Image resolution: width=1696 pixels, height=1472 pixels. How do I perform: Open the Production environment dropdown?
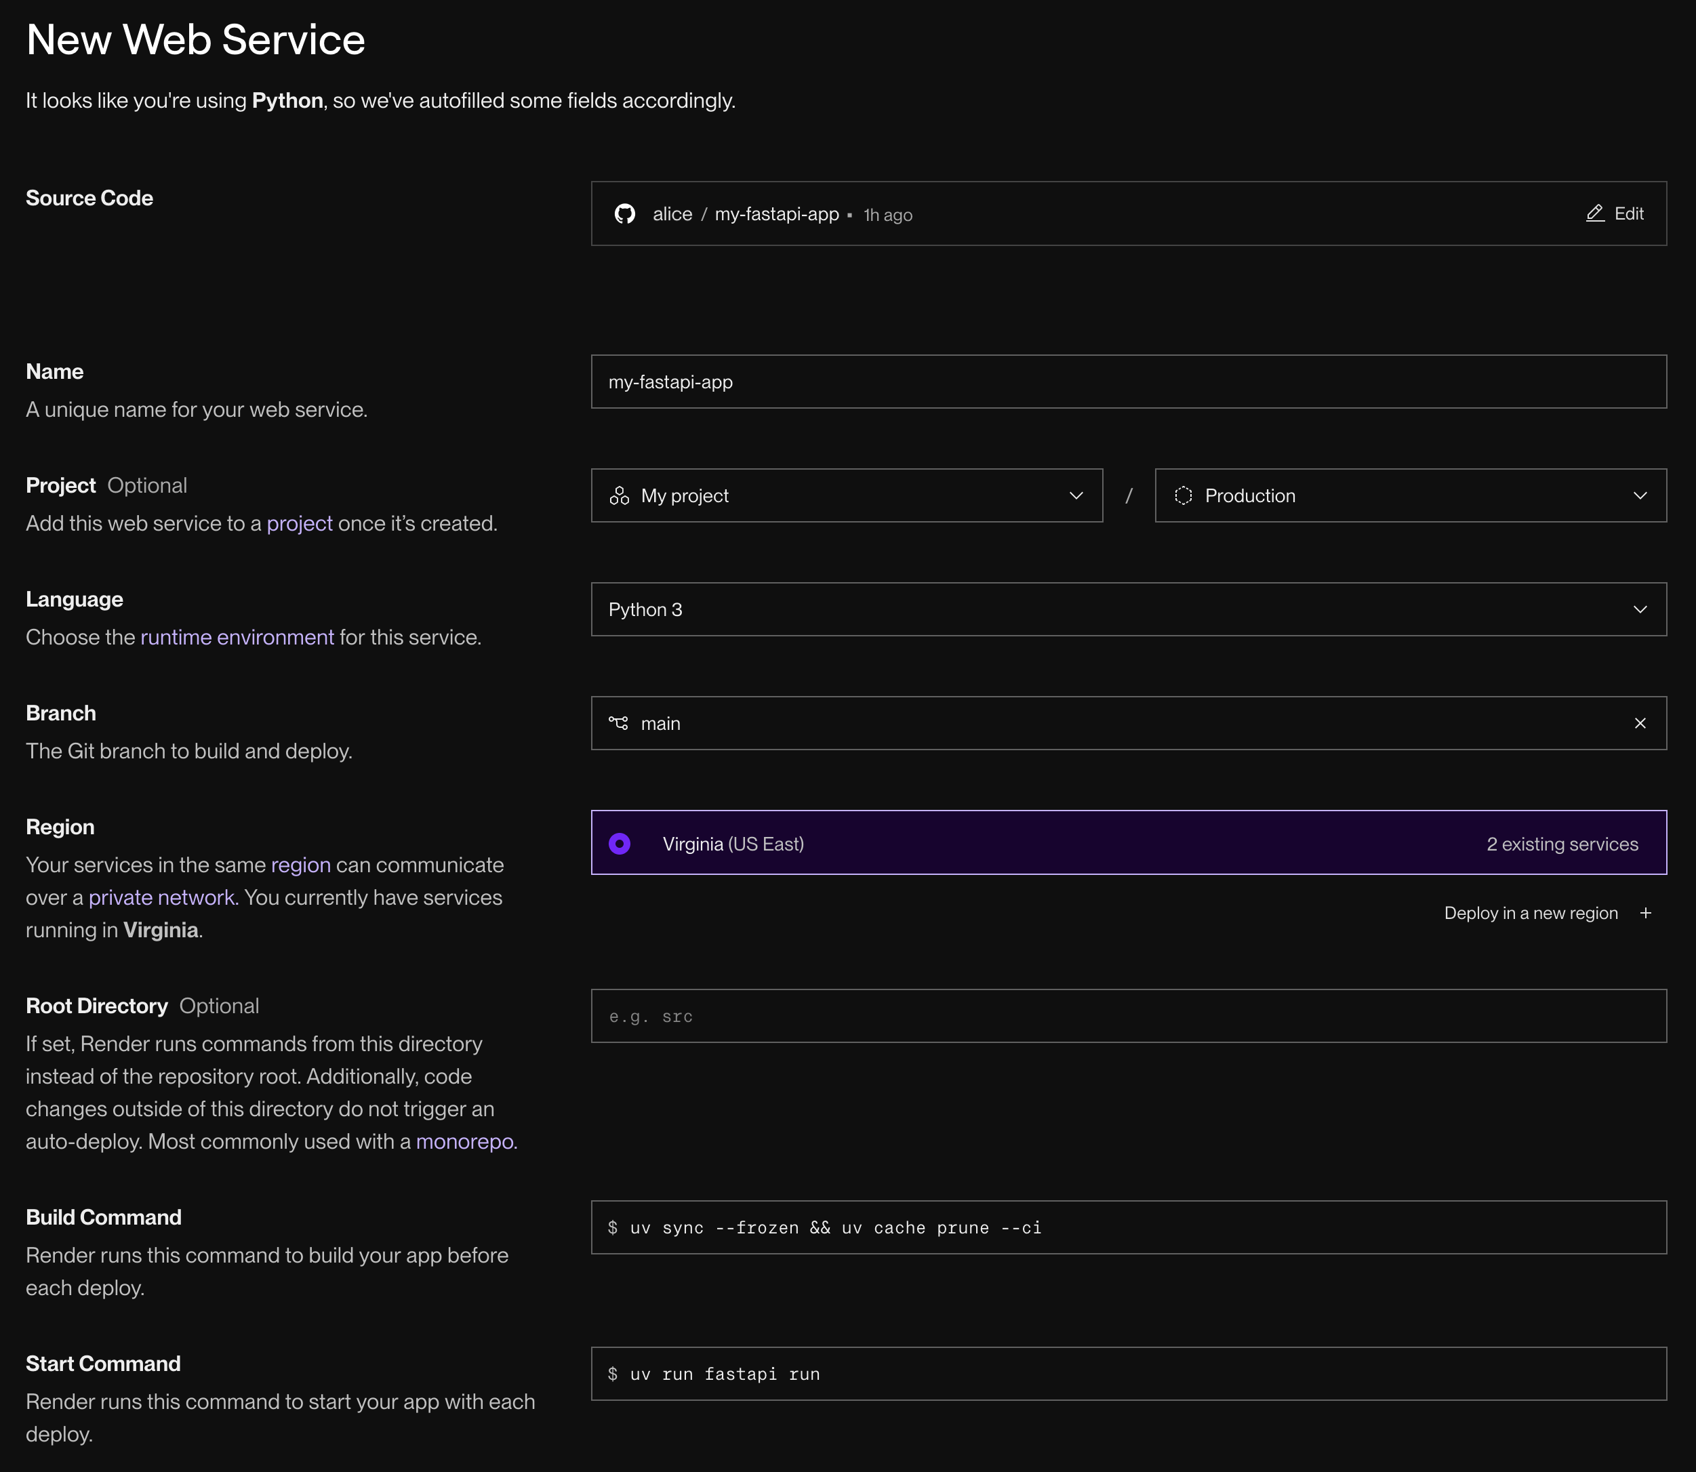[1411, 495]
